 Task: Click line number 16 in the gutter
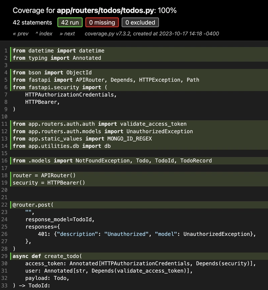(4, 161)
